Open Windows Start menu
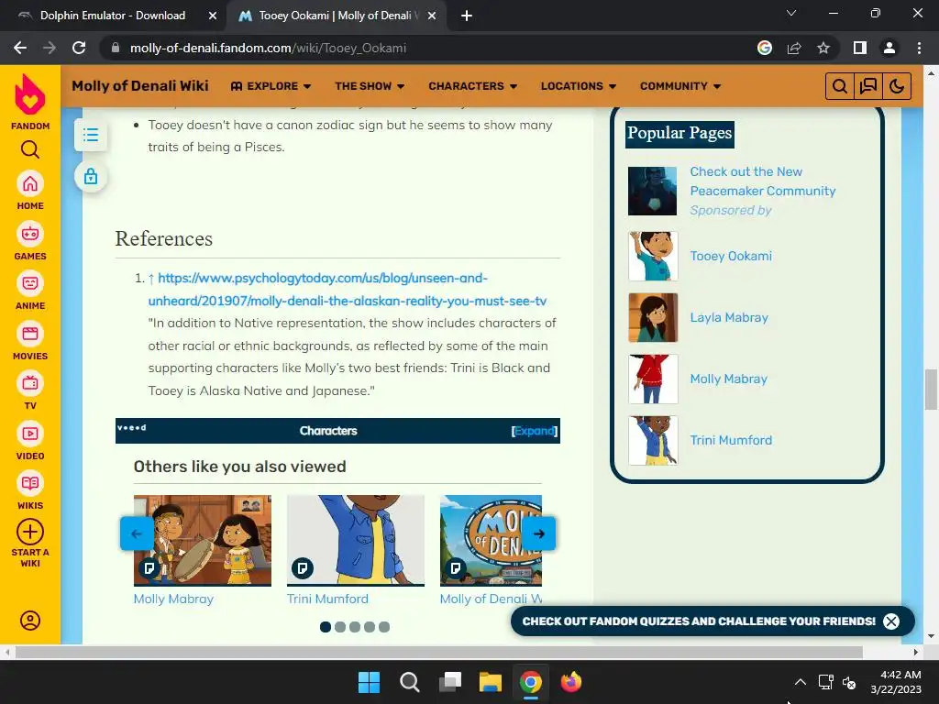The image size is (939, 704). tap(369, 682)
